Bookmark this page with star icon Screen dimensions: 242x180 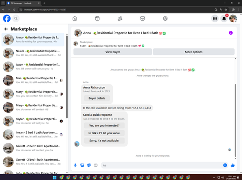(x=226, y=10)
